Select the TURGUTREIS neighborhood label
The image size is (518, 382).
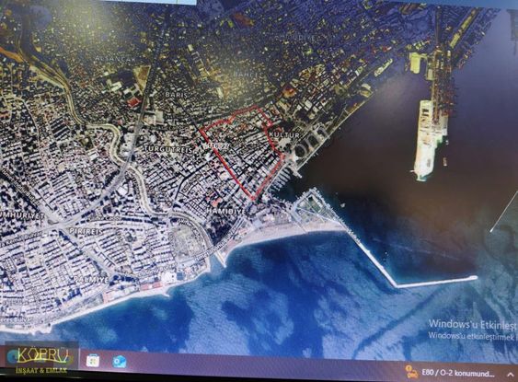click(168, 149)
